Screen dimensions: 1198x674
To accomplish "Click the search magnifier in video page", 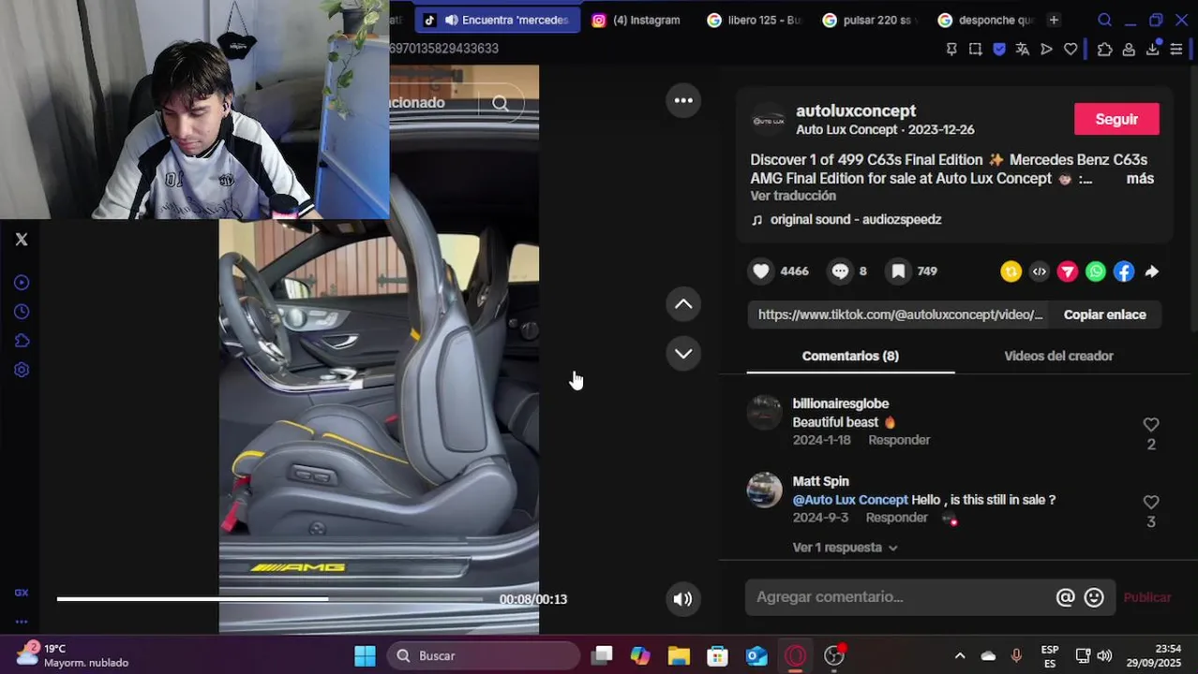I will click(501, 103).
